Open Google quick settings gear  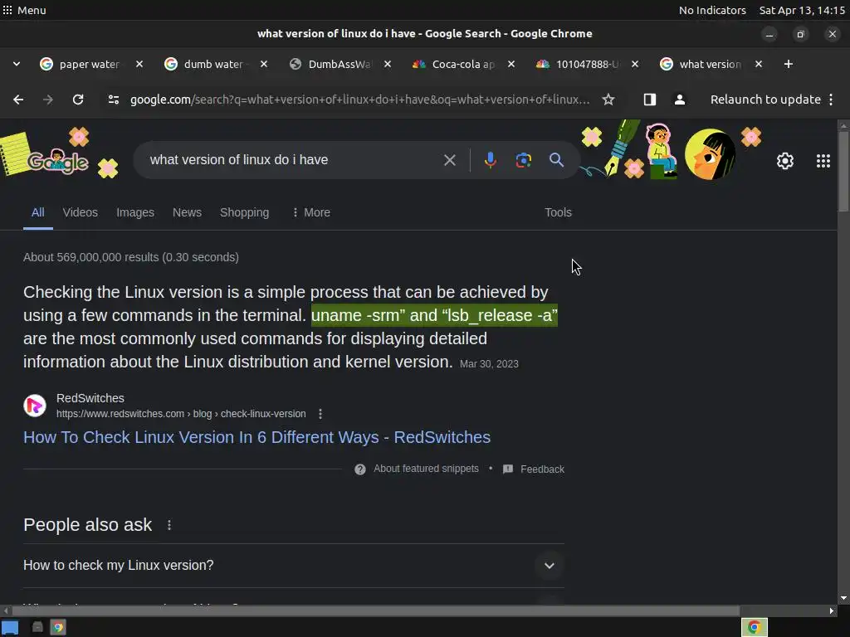tap(785, 161)
